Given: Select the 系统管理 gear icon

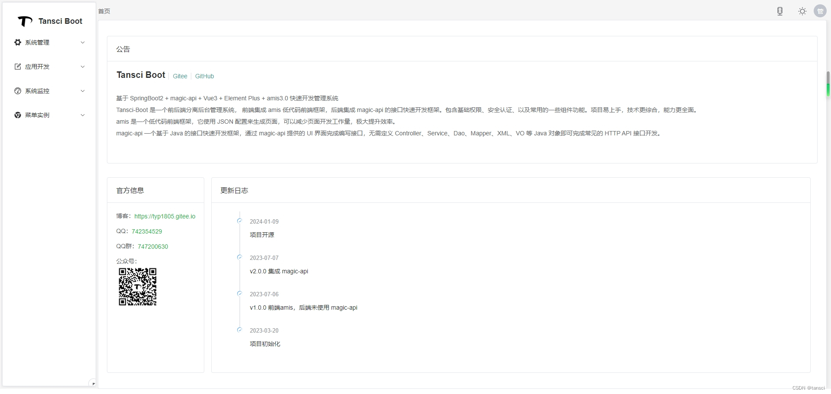Looking at the screenshot, I should pos(17,42).
